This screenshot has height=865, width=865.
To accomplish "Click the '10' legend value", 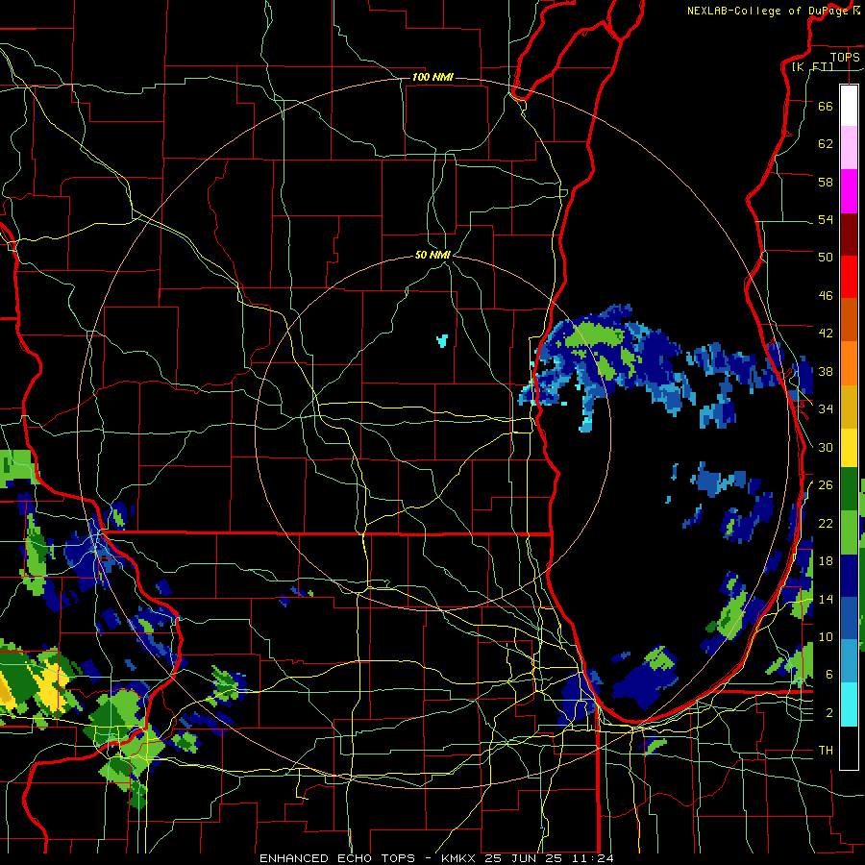I will click(826, 636).
